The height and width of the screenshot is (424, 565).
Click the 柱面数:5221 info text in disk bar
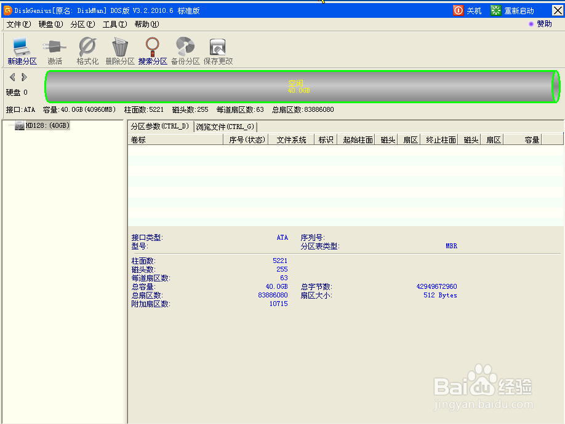(x=144, y=109)
